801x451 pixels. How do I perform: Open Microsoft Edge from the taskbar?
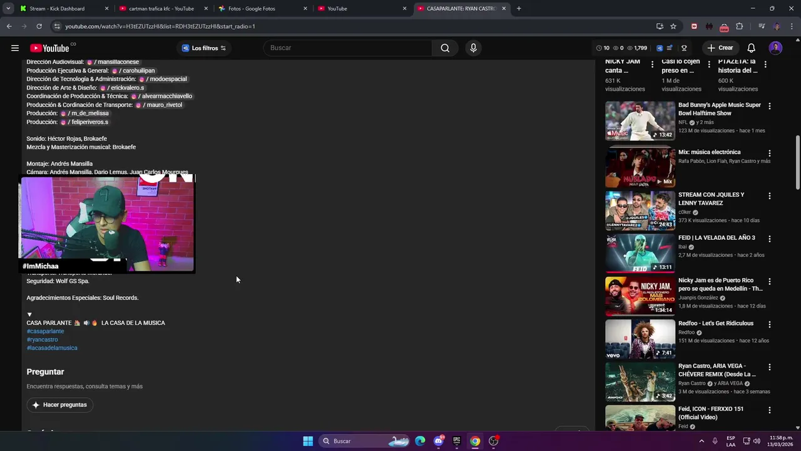[x=420, y=441]
